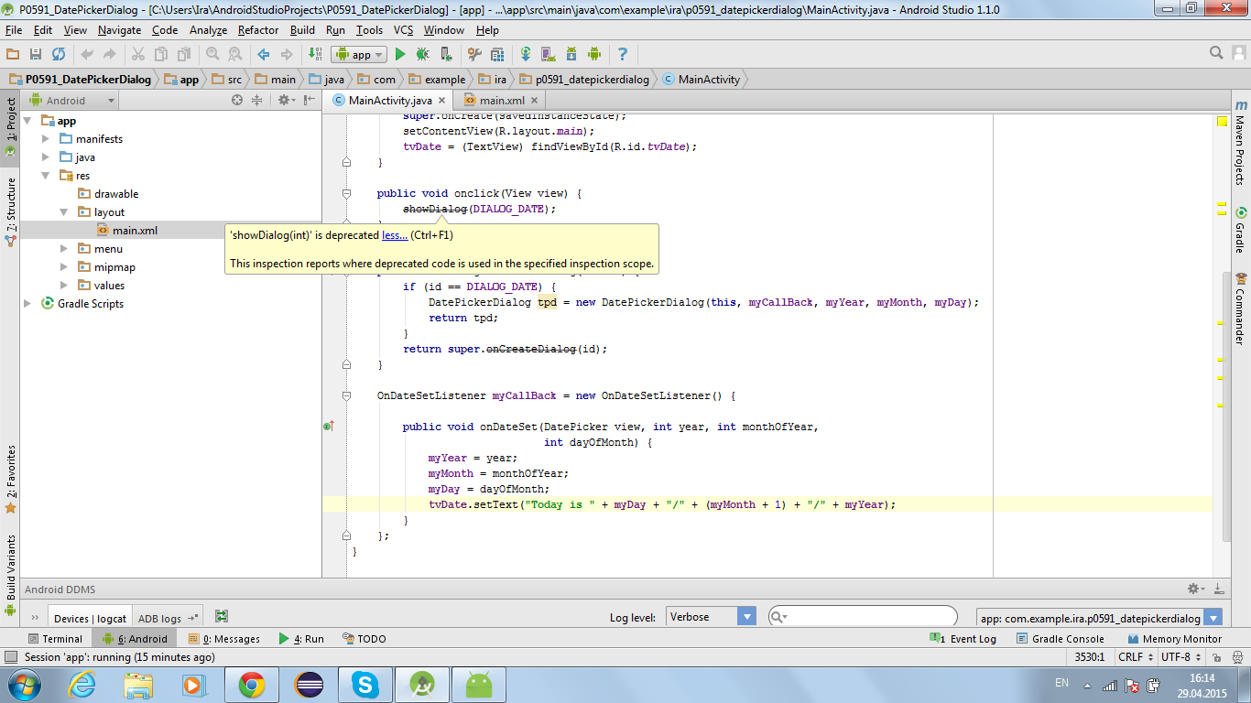Screen dimensions: 1251x703
Task: Click the Collapse All icon in Project panel
Action: (257, 101)
